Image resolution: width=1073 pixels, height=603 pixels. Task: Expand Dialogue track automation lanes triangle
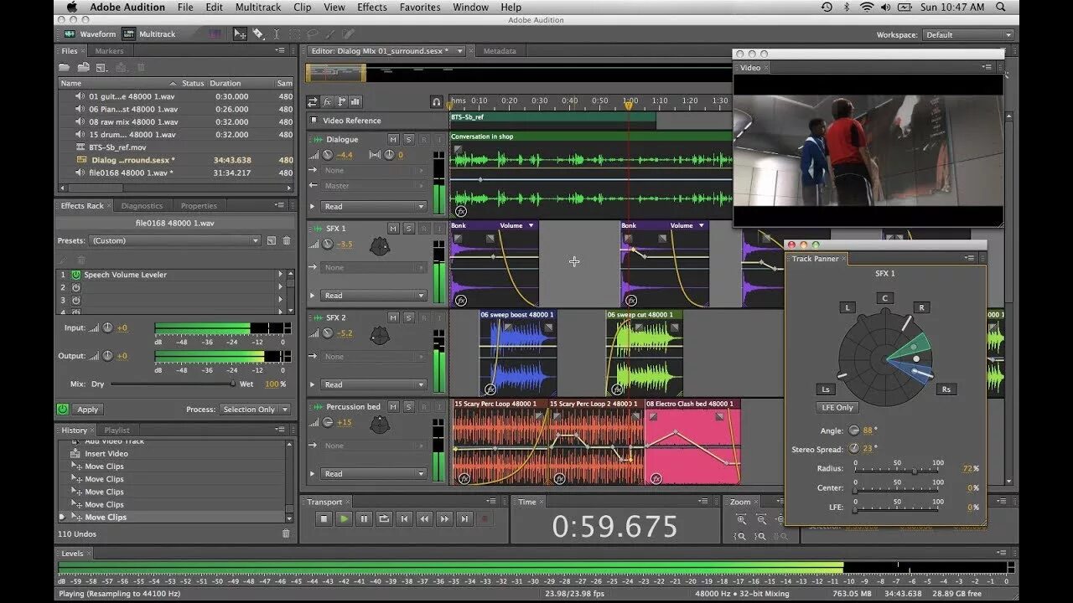click(x=313, y=206)
